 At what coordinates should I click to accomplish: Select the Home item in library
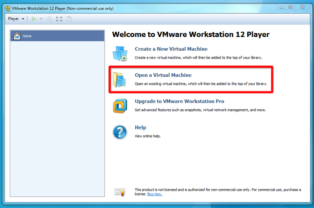tap(57, 36)
